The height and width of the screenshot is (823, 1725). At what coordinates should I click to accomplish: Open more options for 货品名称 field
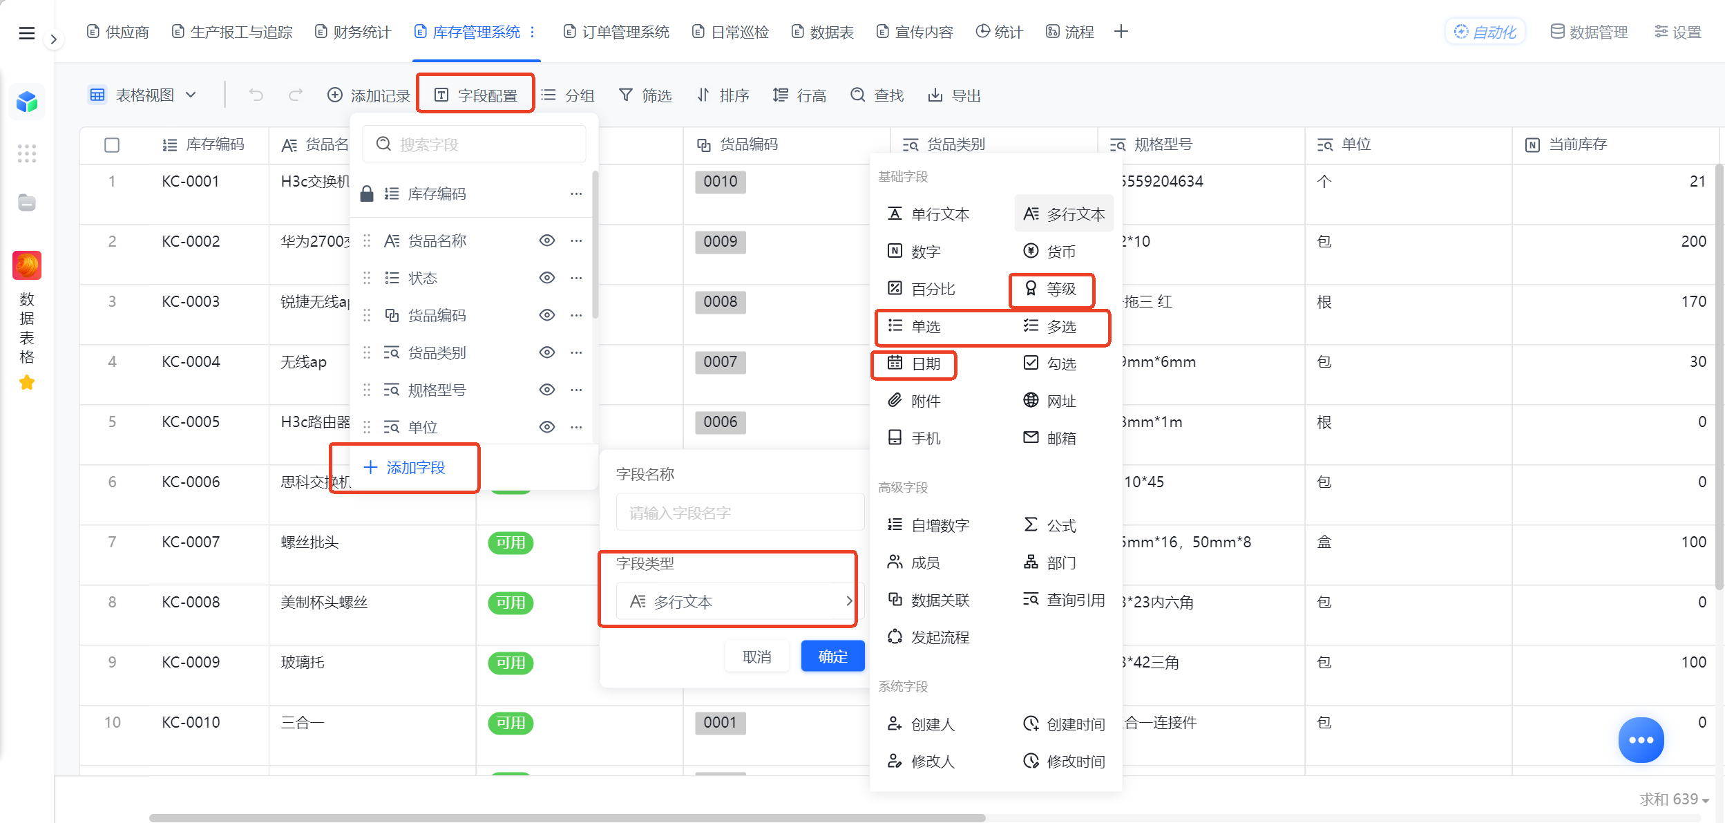pyautogui.click(x=576, y=240)
